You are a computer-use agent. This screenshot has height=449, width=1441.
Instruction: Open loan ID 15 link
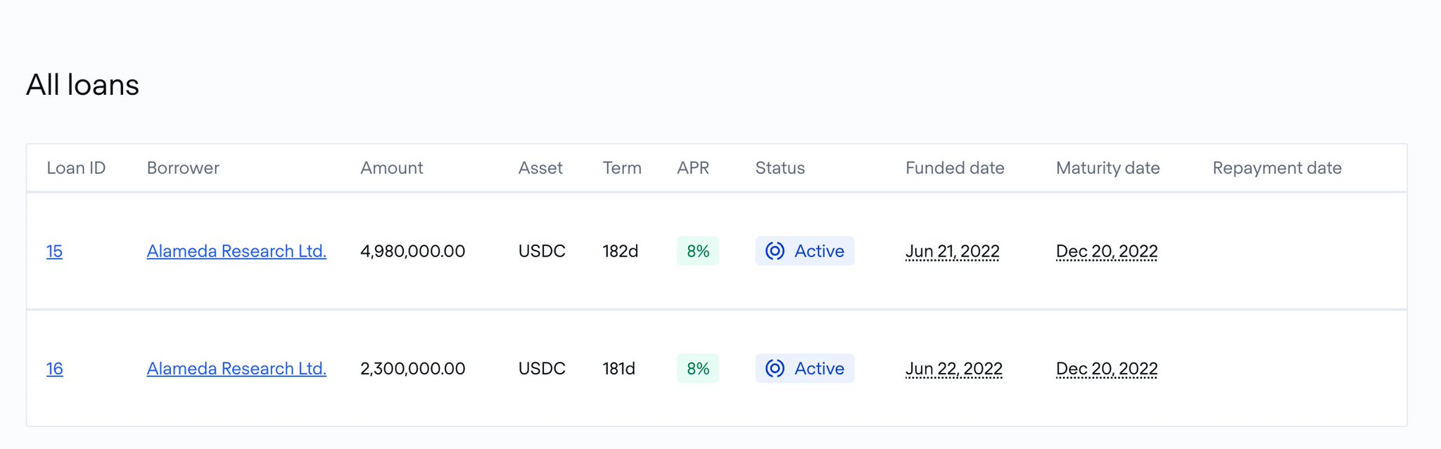pyautogui.click(x=54, y=252)
